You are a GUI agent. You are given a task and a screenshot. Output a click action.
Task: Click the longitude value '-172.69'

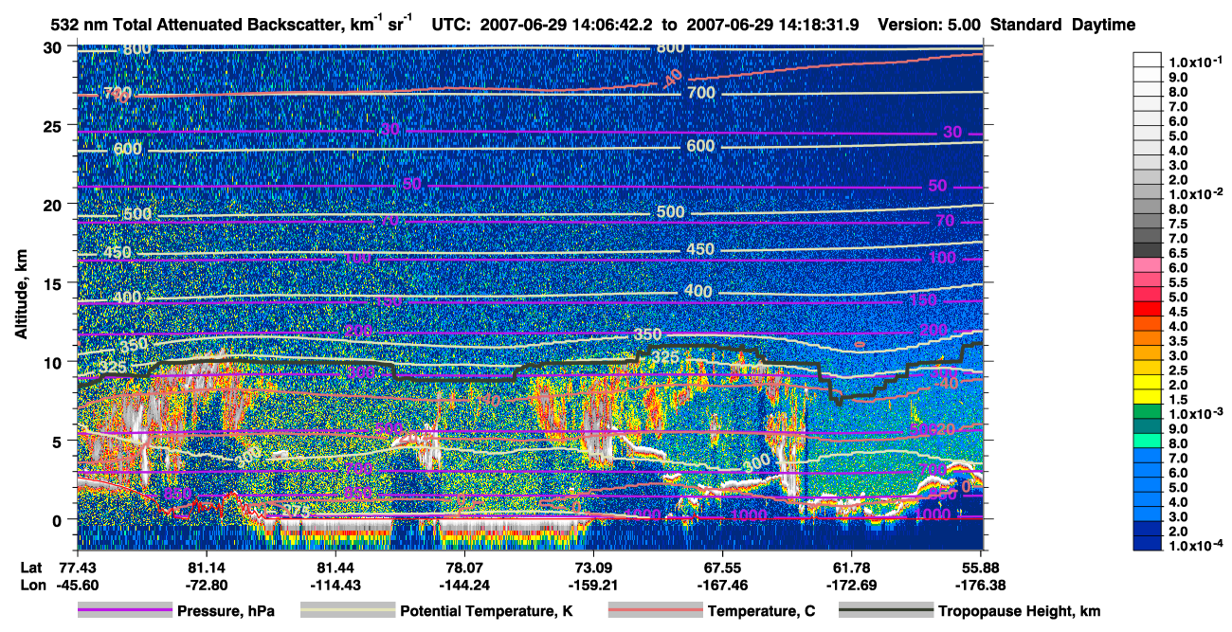[853, 585]
